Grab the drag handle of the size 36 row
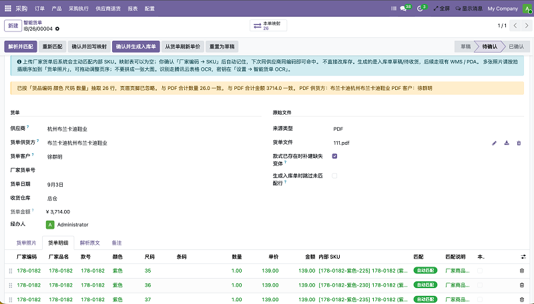The image size is (534, 304). tap(11, 285)
